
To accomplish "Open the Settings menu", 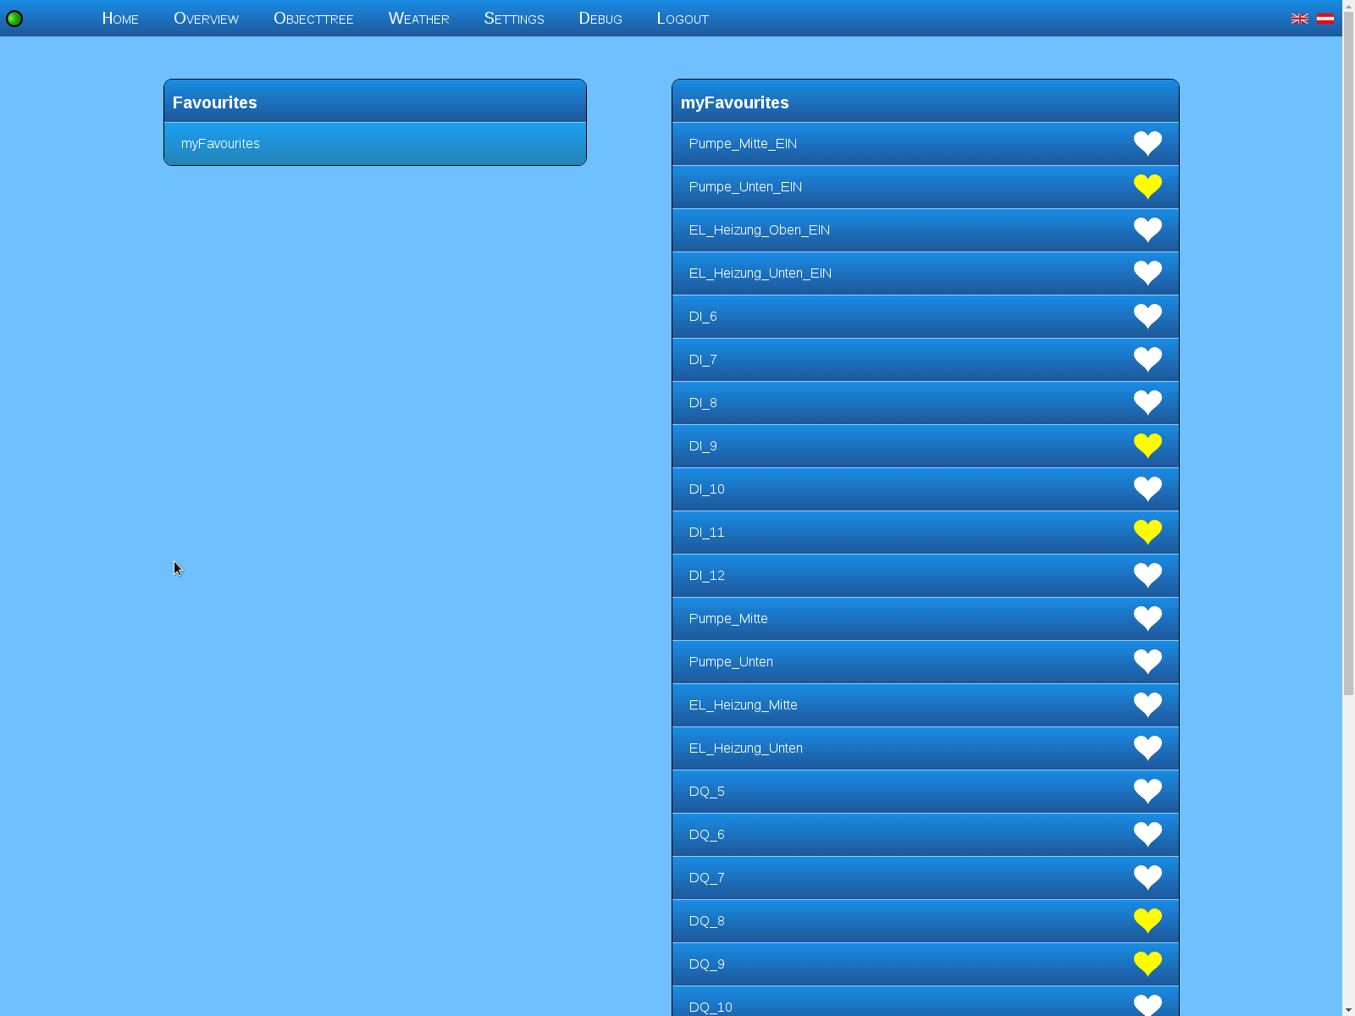I will [513, 19].
